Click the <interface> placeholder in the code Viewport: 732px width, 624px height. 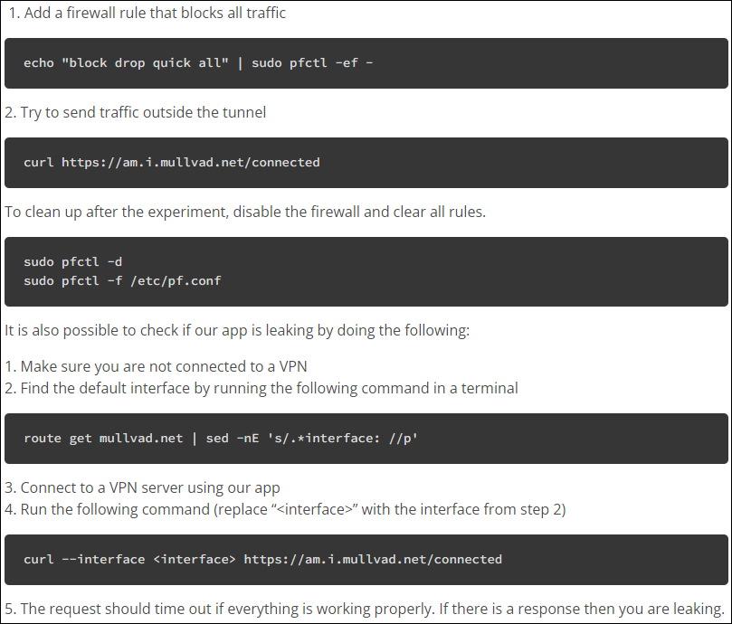point(195,560)
